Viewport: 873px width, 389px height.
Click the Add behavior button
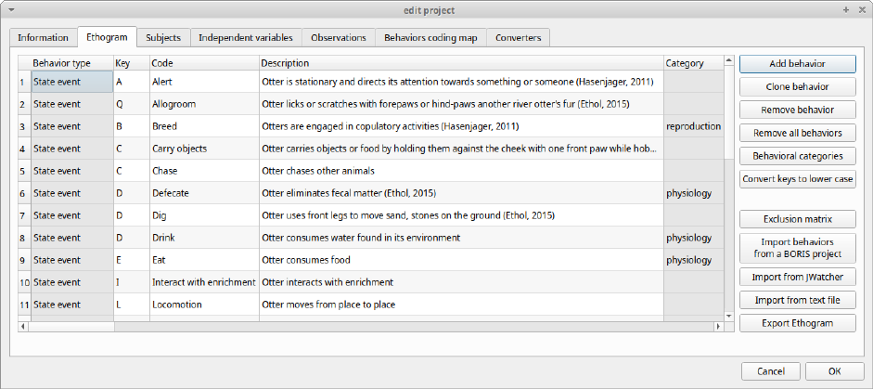pos(798,64)
